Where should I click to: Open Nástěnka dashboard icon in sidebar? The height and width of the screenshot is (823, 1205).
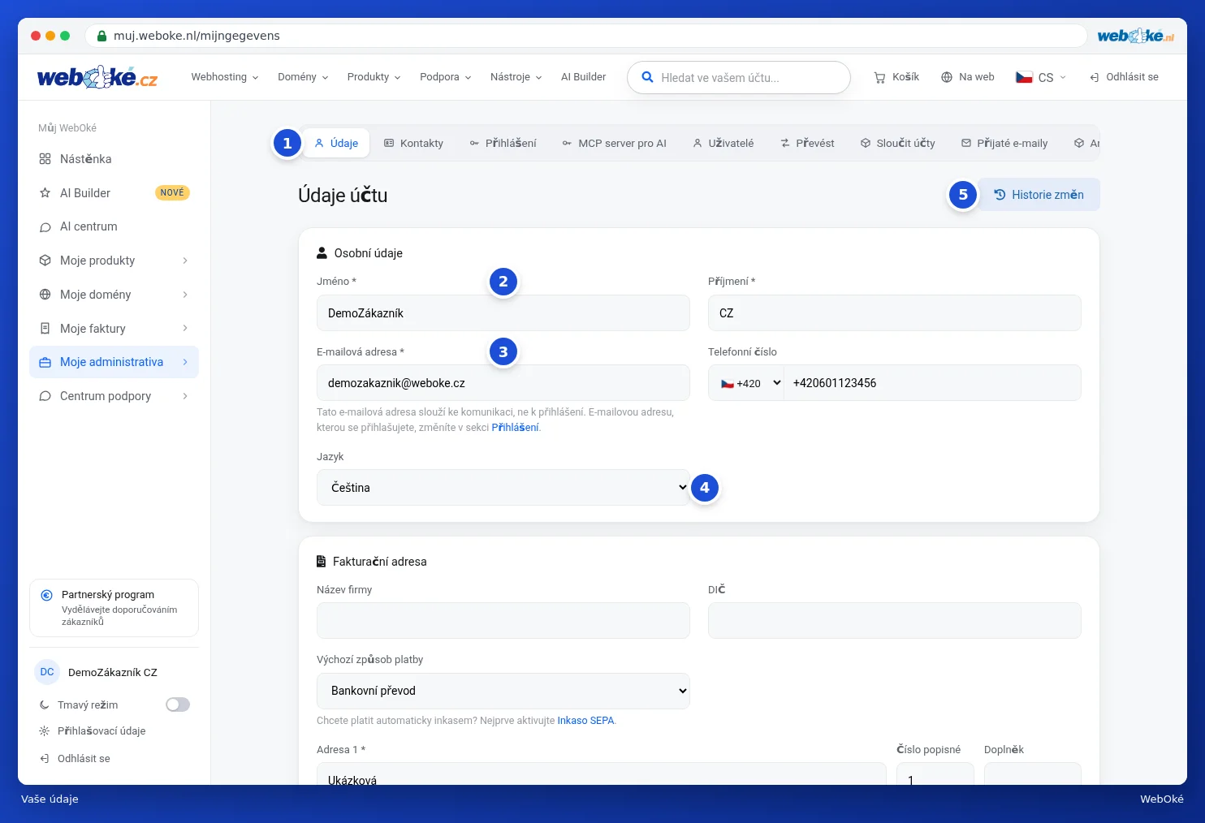45,159
